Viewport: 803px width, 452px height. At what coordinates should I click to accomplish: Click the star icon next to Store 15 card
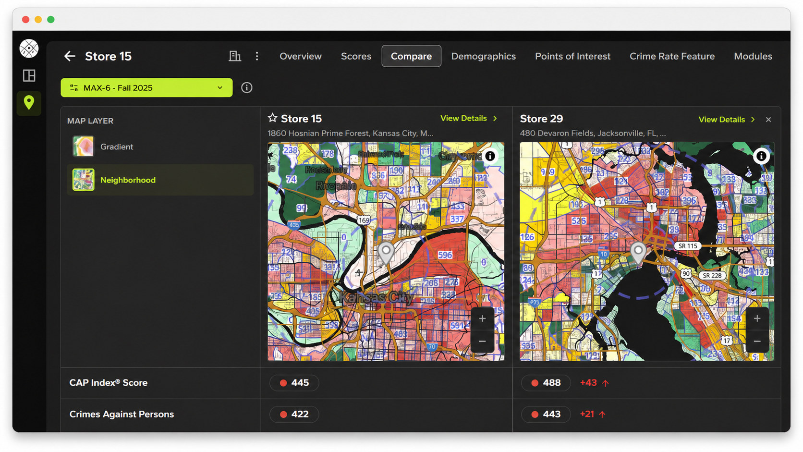[x=273, y=118]
